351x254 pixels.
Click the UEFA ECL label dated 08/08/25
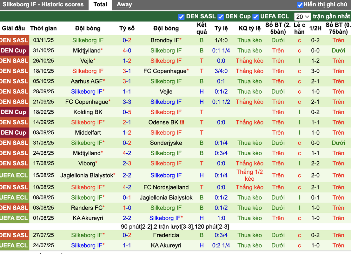(14, 197)
